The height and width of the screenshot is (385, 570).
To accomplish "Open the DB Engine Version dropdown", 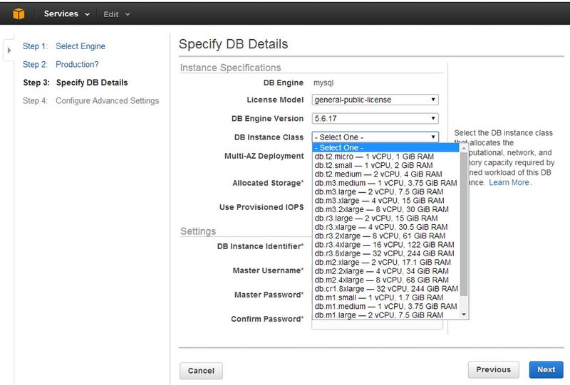I will pos(375,118).
